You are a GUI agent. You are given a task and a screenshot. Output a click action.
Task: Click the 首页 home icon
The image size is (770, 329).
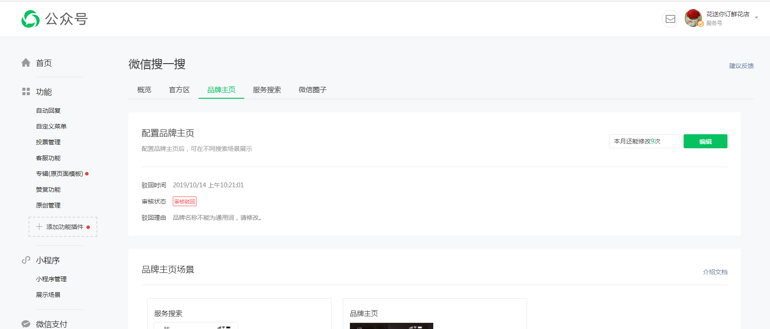[x=26, y=63]
